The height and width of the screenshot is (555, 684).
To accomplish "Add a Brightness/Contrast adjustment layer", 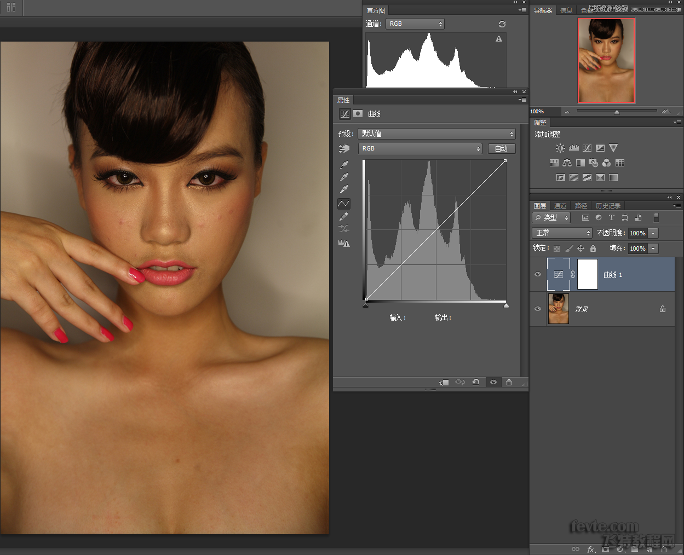I will (560, 148).
